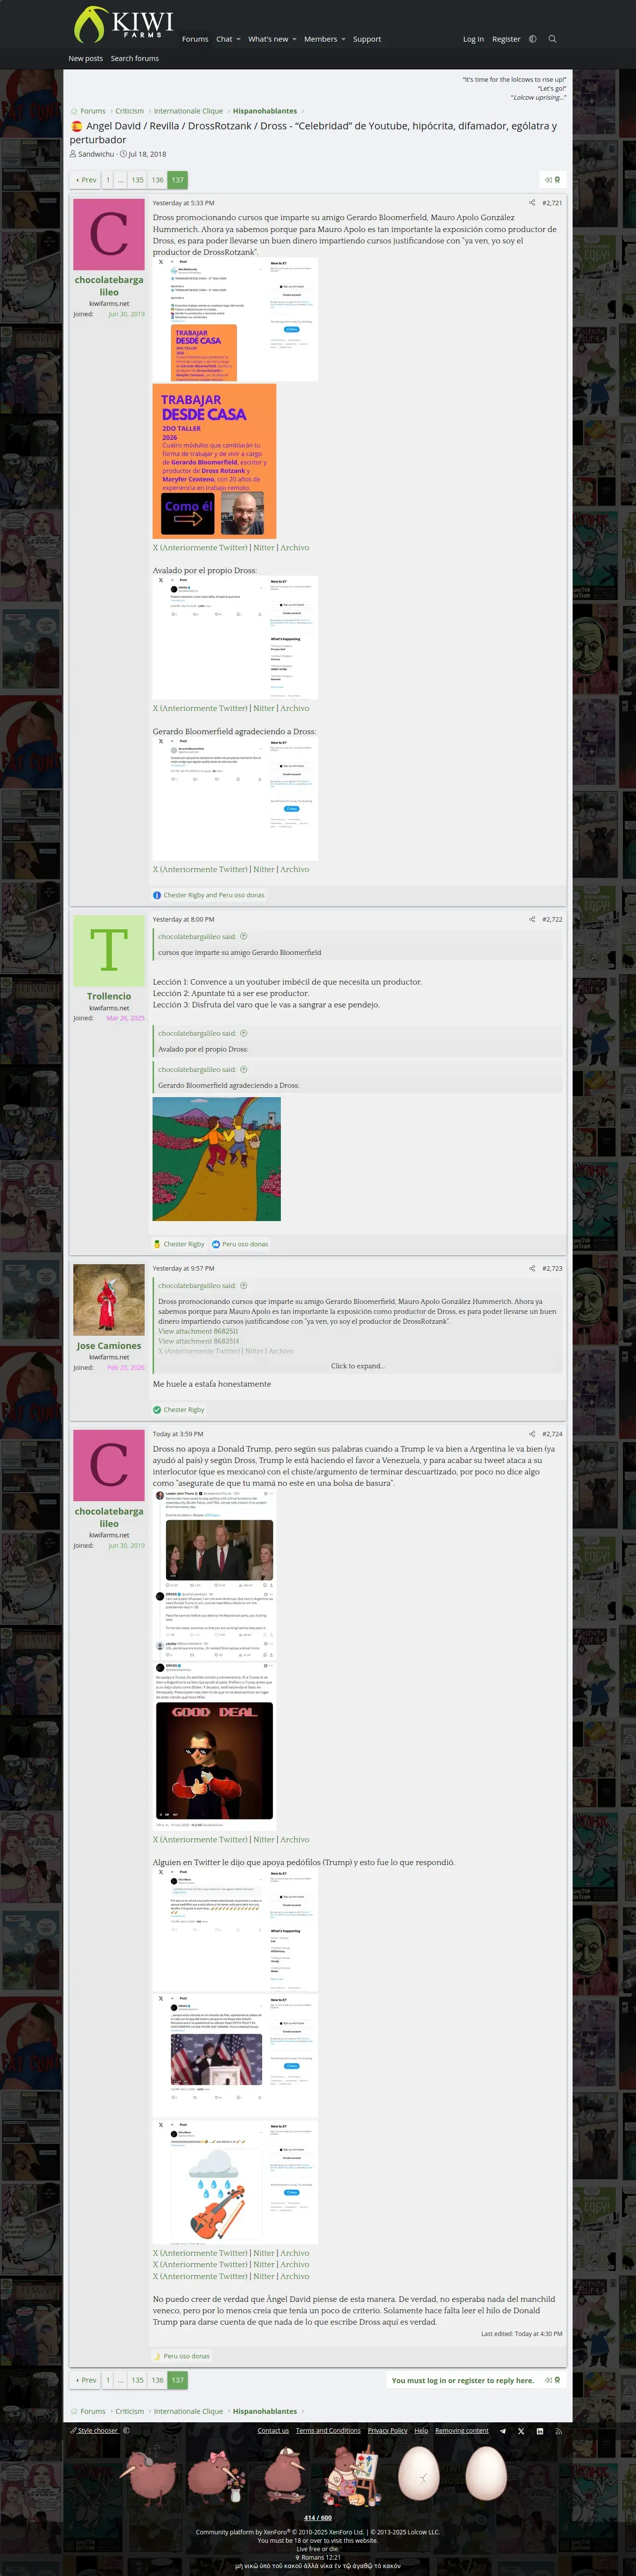
Task: Open thread starter Sandwichu's profile
Action: click(x=96, y=154)
